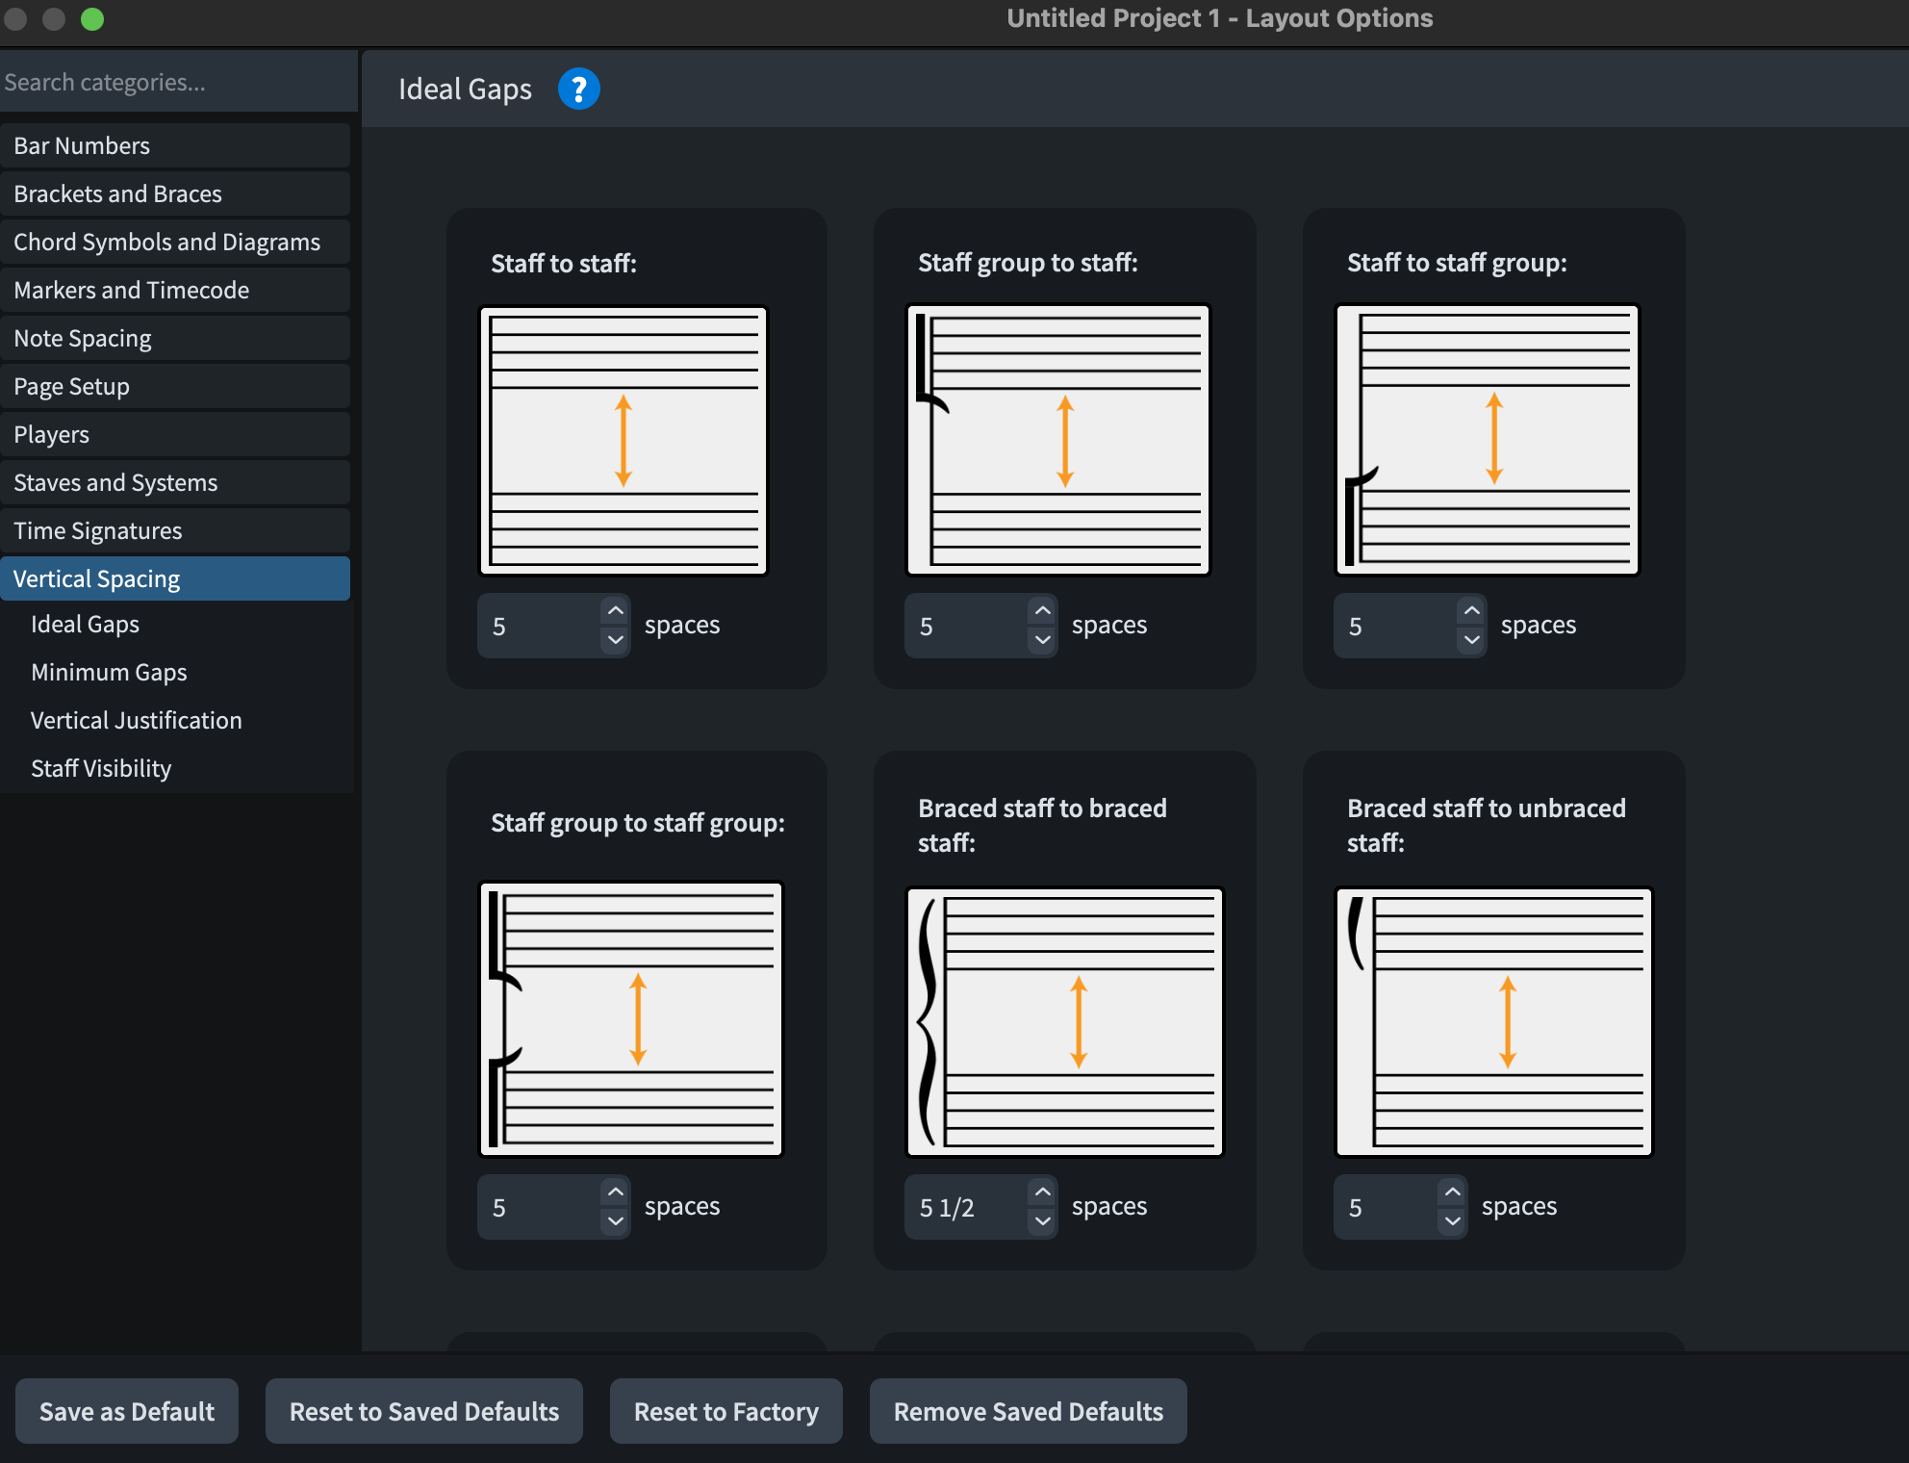Select the Vertical Spacing category

(x=175, y=578)
